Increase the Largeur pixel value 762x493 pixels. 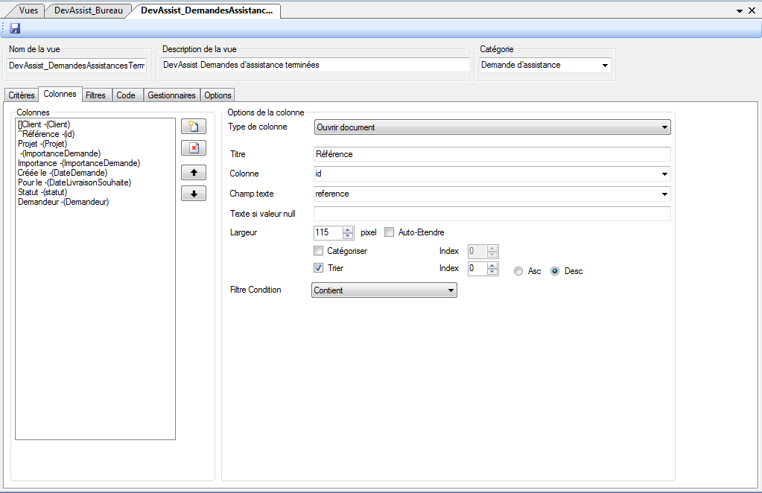coord(348,229)
